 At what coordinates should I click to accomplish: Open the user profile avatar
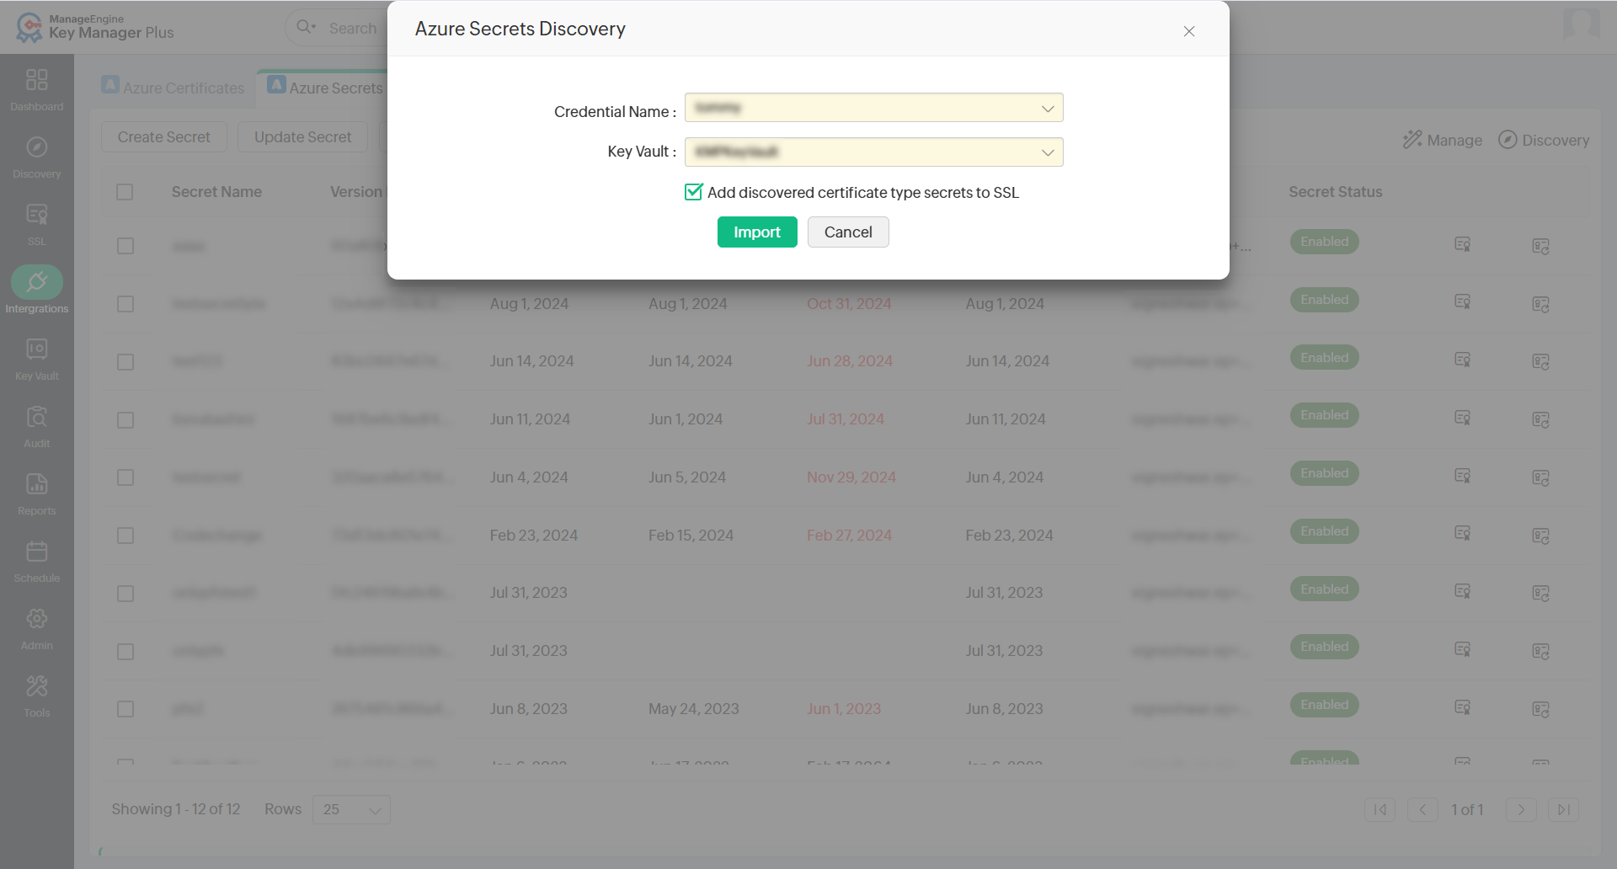[1581, 24]
